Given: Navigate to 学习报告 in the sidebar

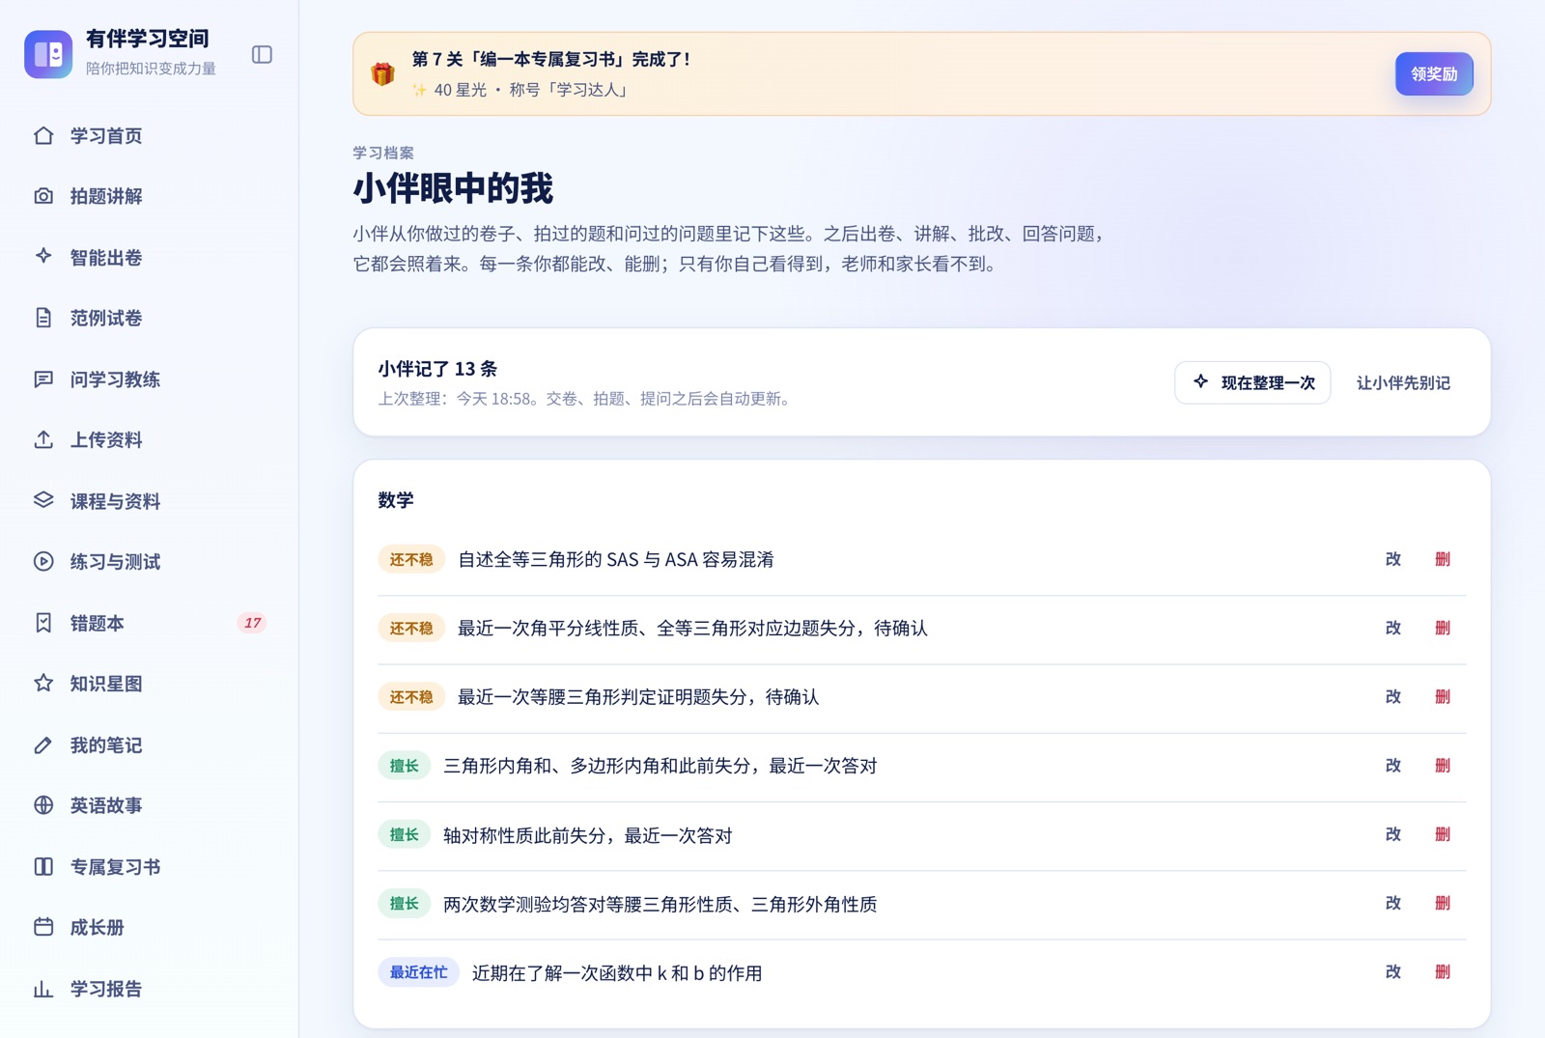Looking at the screenshot, I should 149,988.
